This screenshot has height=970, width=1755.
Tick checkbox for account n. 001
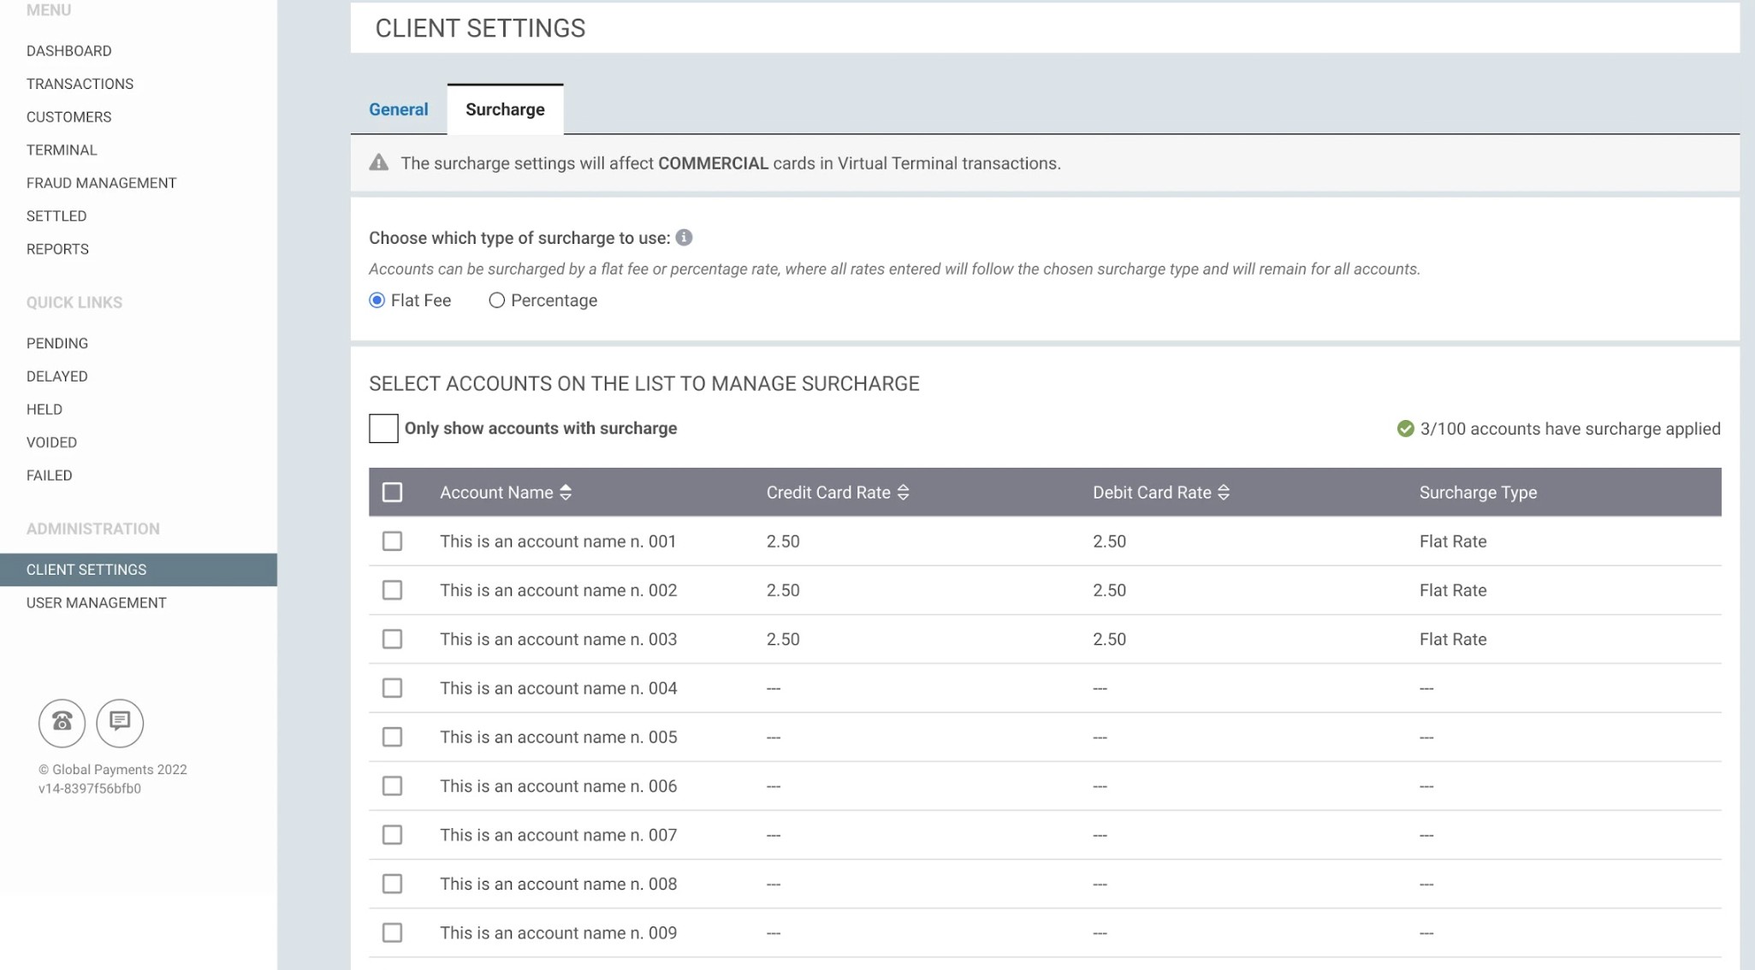click(392, 541)
